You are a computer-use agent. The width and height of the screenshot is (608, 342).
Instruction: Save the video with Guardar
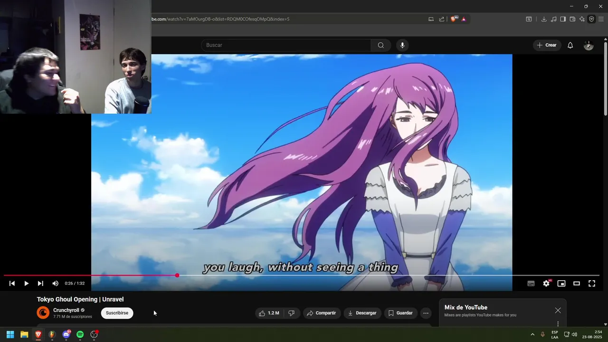pyautogui.click(x=400, y=313)
